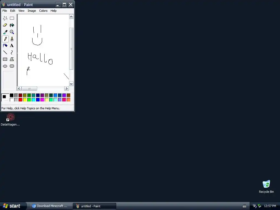Select the bright green color swatch
Image resolution: width=280 pixels, height=210 pixels.
point(29,100)
